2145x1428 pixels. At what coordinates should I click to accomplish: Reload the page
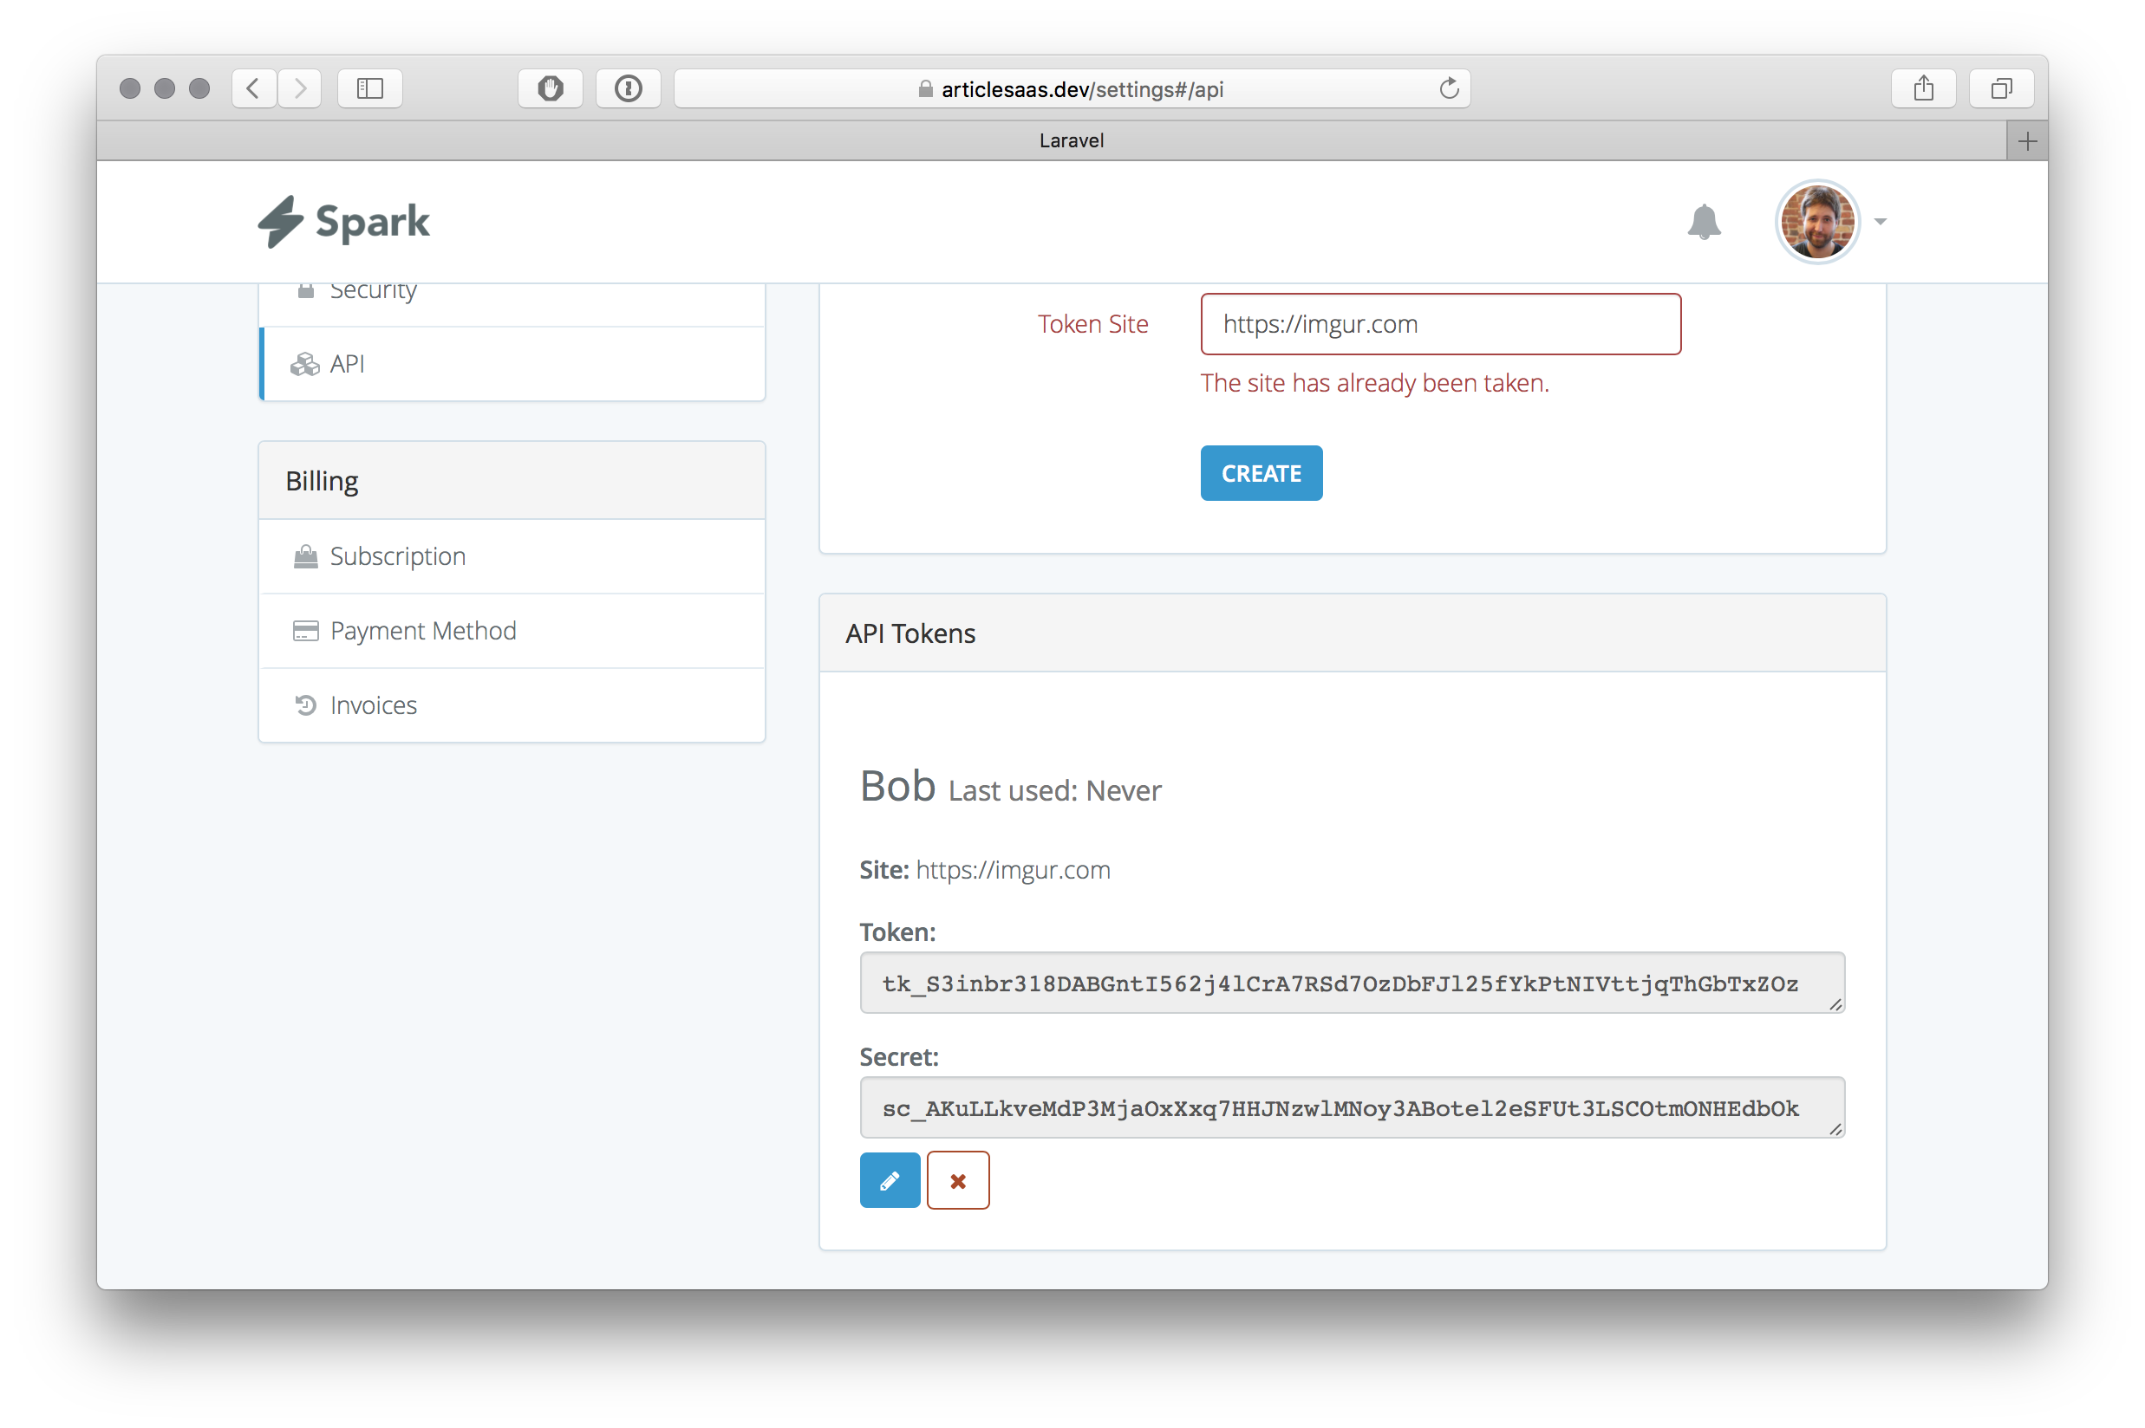(1449, 88)
